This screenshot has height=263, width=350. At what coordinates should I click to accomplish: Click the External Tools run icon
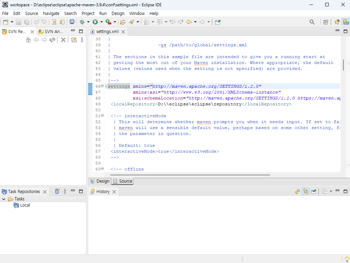tap(108, 22)
